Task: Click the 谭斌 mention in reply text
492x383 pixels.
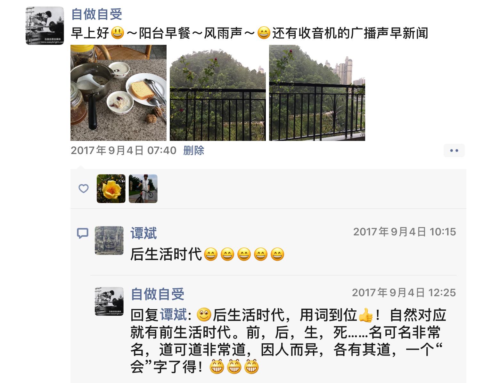Action: tap(173, 315)
